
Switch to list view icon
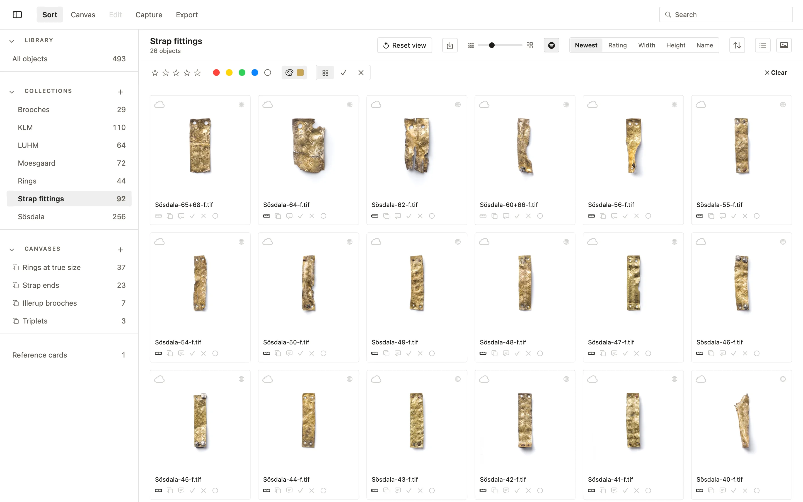click(x=763, y=45)
